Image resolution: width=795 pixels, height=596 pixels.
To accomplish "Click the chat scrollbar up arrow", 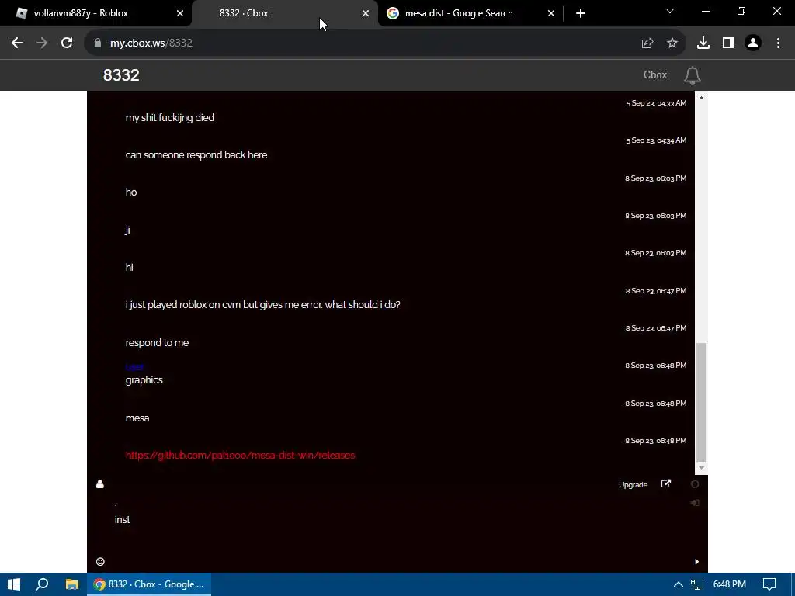I will click(x=701, y=97).
